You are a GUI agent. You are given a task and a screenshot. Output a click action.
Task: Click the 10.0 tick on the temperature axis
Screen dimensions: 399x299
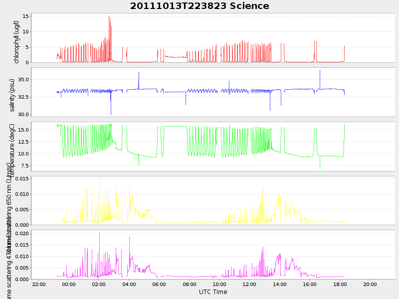pyautogui.click(x=23, y=153)
